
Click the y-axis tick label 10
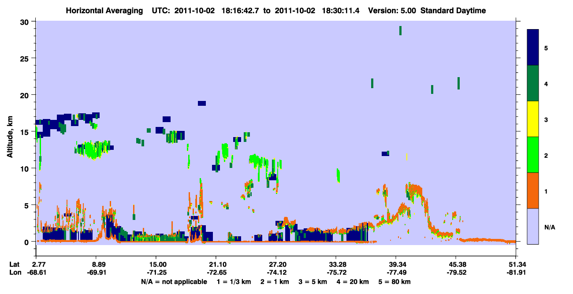click(26, 168)
